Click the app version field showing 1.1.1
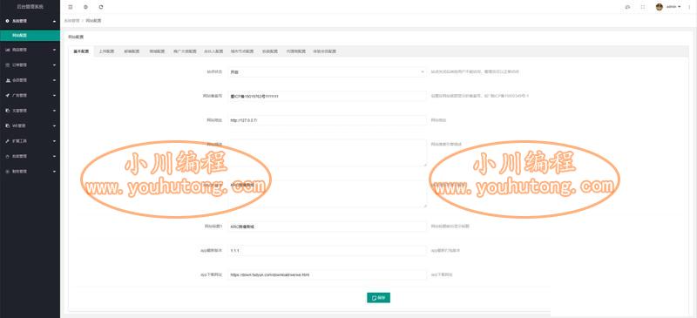Viewport: 697px width, 318px height. point(328,250)
